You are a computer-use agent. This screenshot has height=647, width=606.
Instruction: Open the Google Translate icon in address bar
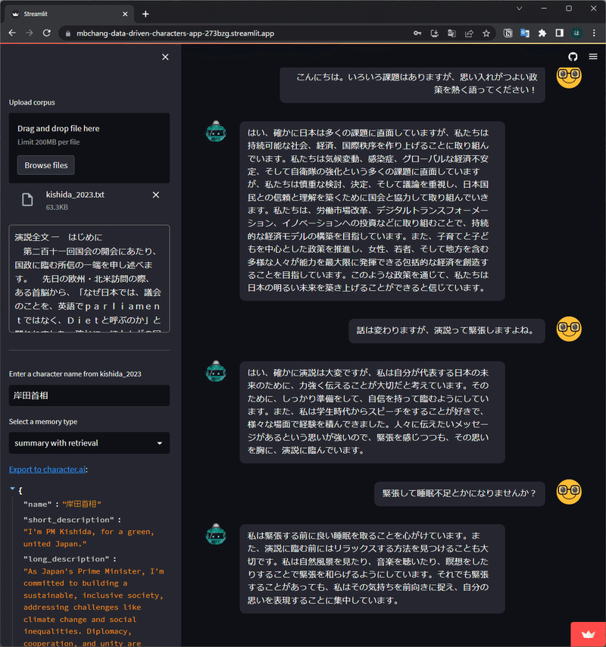coord(453,33)
